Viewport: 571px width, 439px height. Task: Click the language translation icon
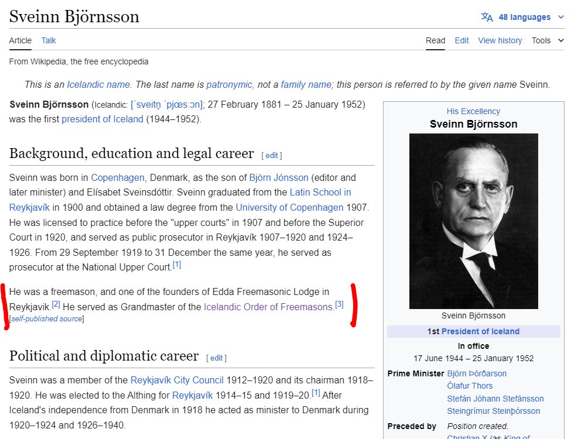tap(487, 17)
